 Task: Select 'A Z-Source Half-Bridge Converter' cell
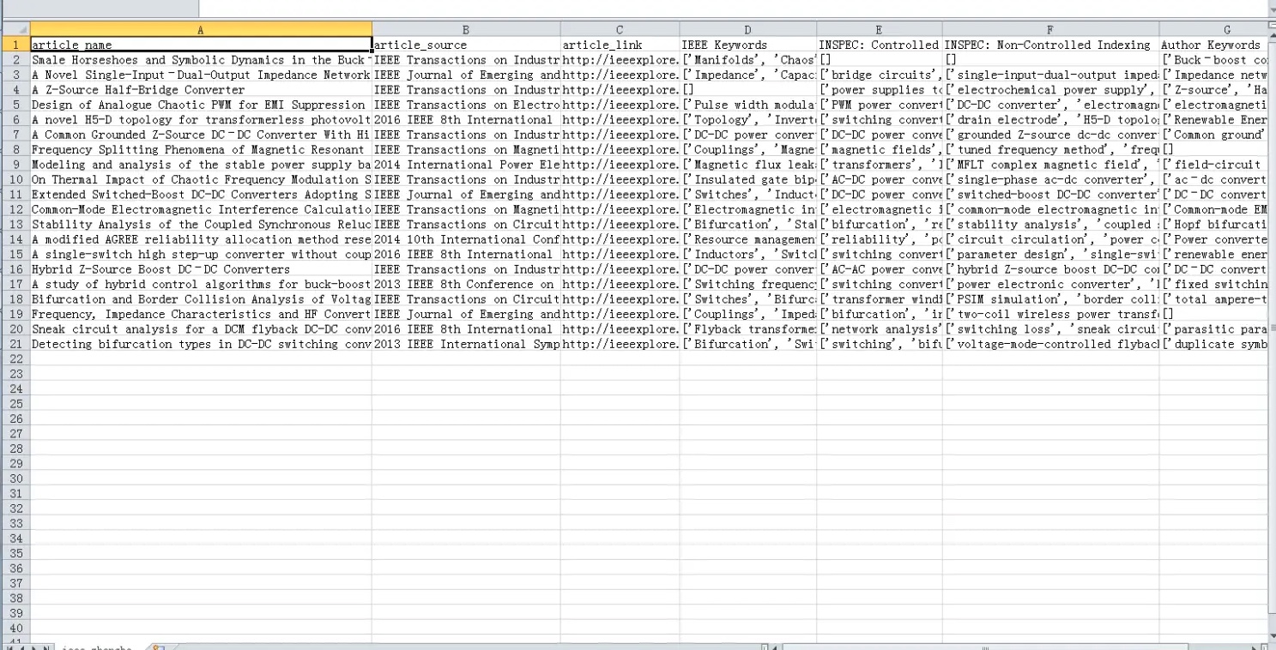coord(201,90)
